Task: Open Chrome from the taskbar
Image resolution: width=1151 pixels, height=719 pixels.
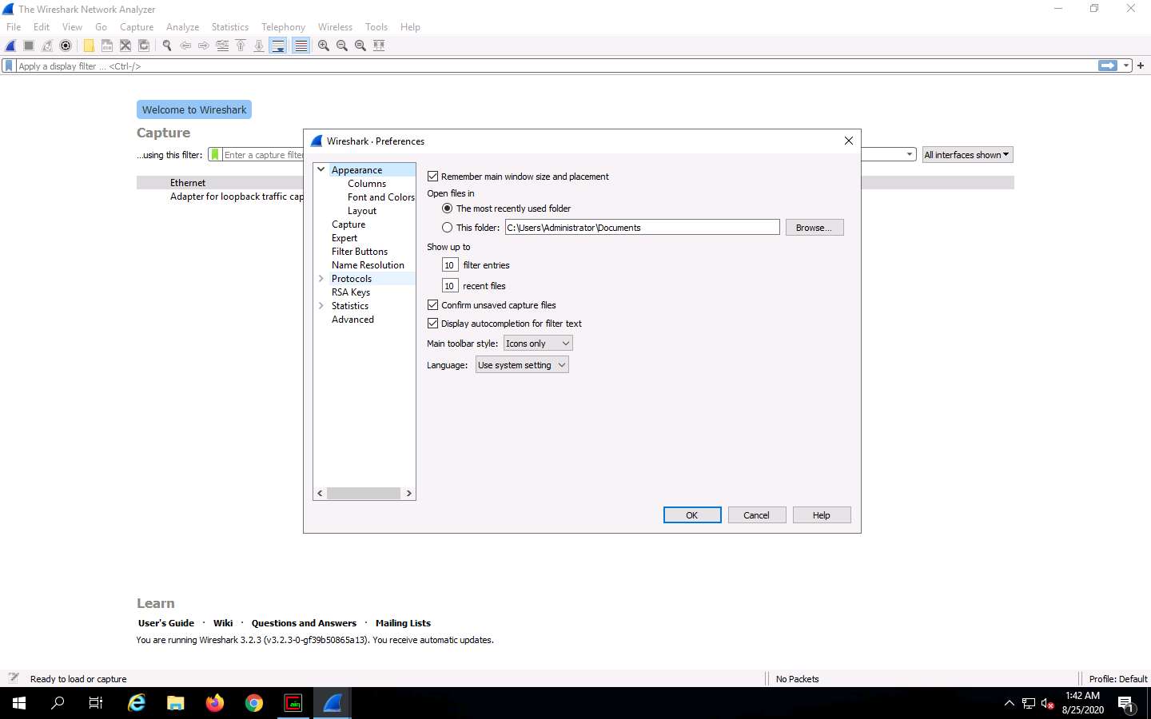Action: click(x=254, y=703)
